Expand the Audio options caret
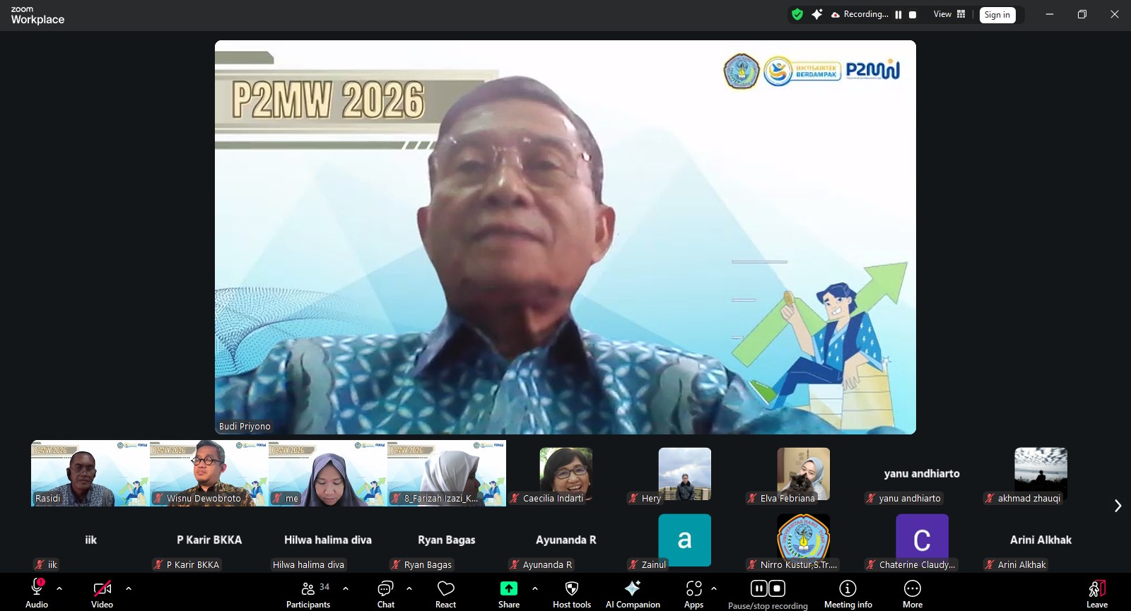Image resolution: width=1131 pixels, height=611 pixels. click(x=59, y=588)
